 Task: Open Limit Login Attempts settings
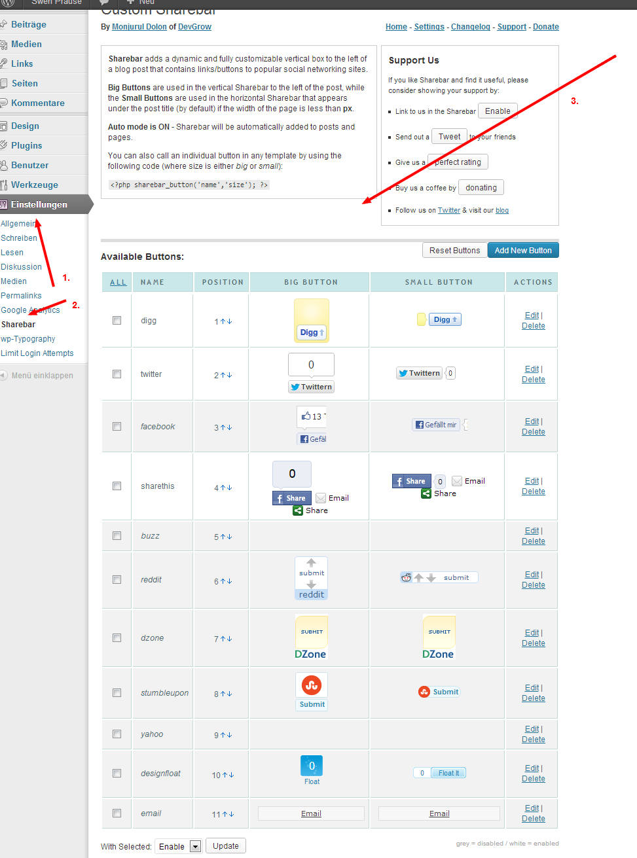(37, 353)
